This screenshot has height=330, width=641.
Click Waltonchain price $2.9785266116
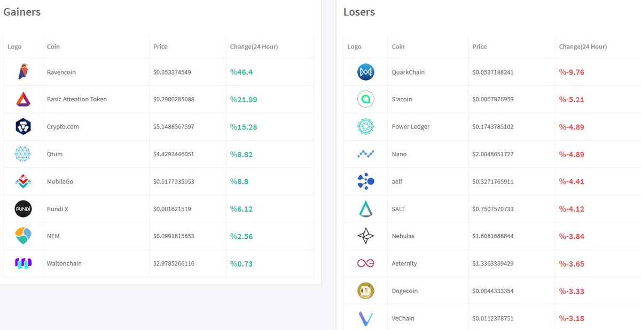pyautogui.click(x=174, y=263)
